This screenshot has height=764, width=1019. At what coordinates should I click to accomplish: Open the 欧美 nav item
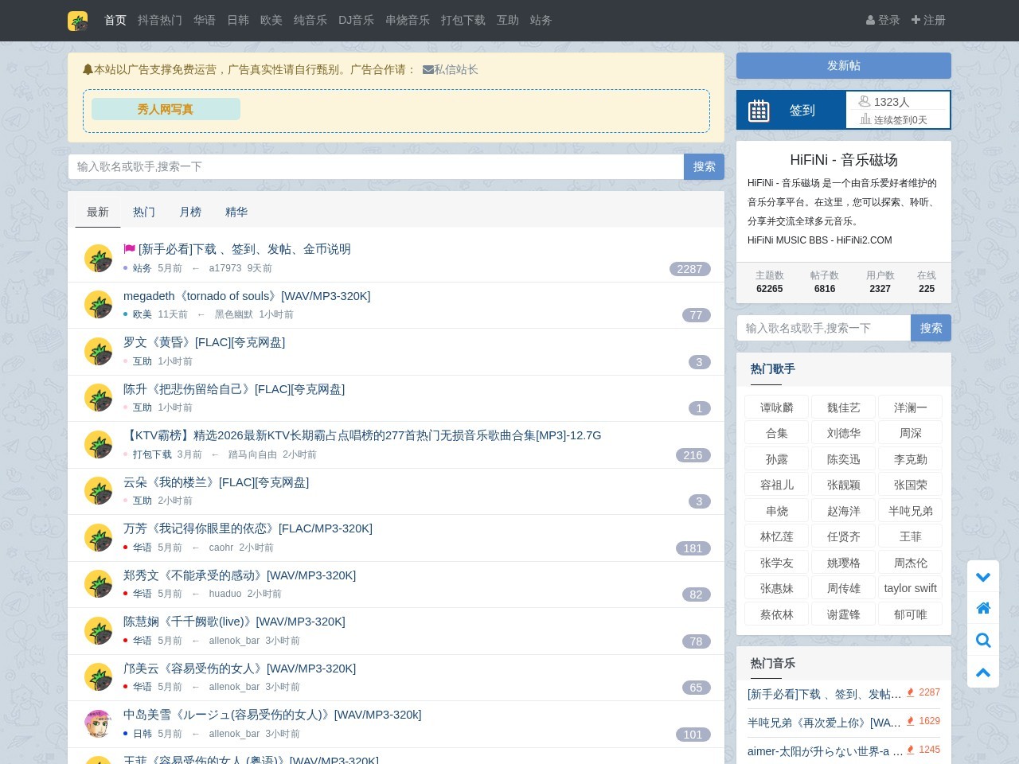click(271, 21)
